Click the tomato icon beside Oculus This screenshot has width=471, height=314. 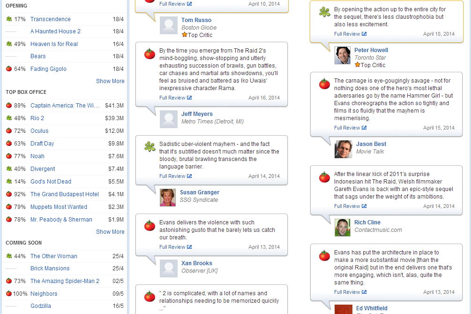point(9,131)
